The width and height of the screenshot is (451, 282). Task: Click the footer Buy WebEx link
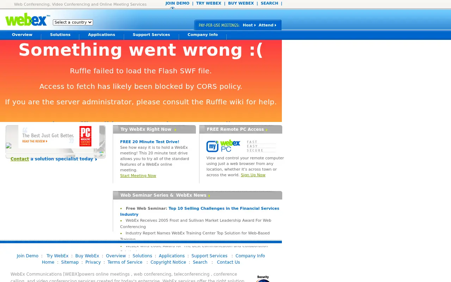point(87,256)
